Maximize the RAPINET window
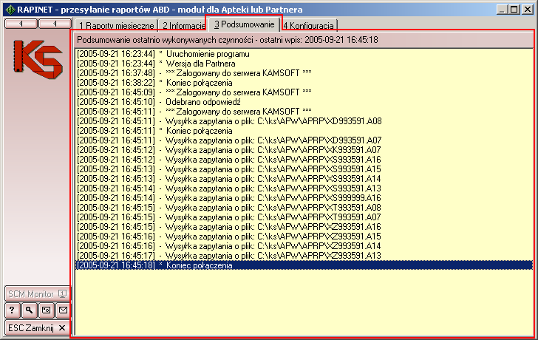538x340 pixels. pyautogui.click(x=514, y=10)
